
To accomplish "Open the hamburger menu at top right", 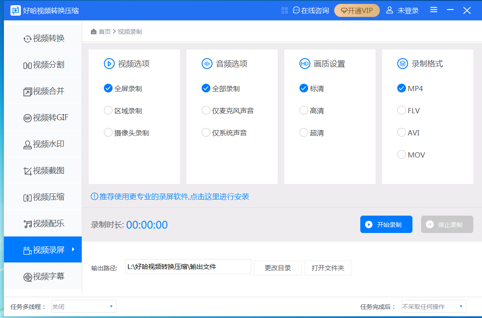I will pos(433,10).
